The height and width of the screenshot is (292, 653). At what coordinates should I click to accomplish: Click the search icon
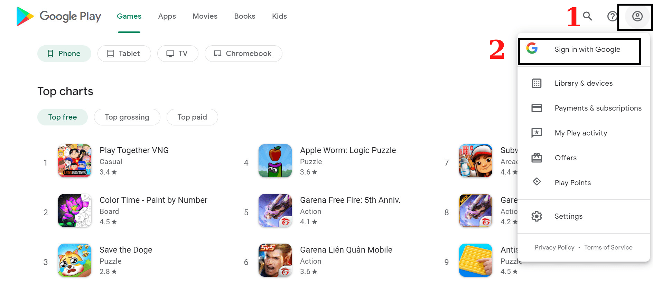587,16
